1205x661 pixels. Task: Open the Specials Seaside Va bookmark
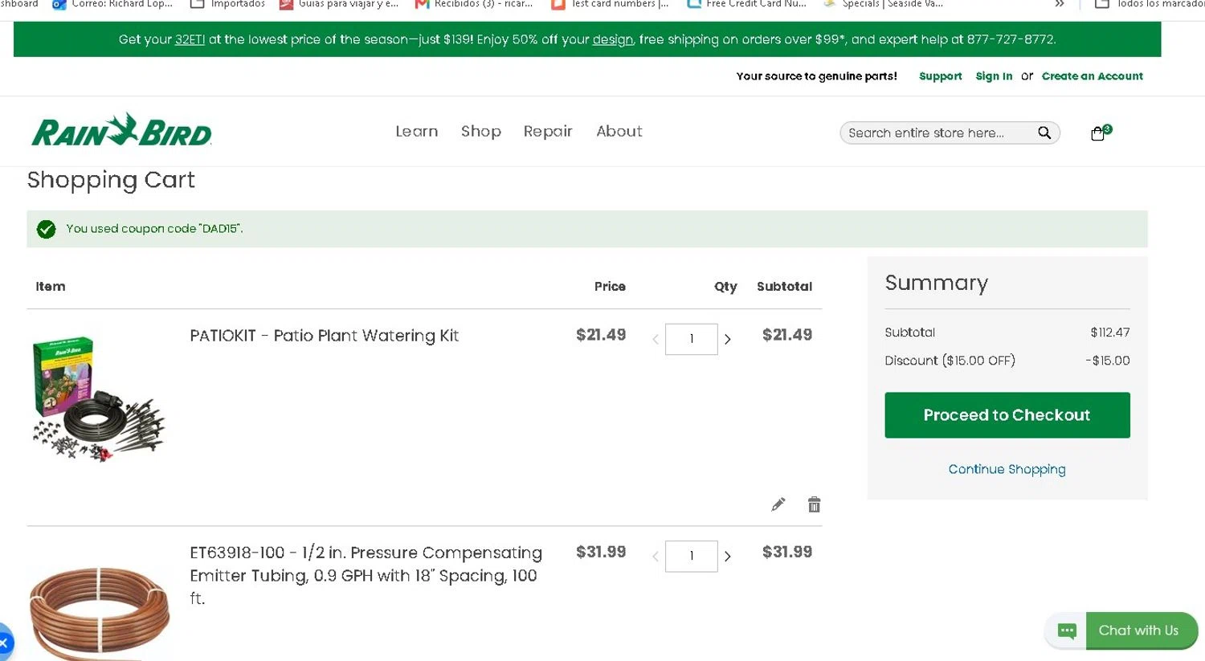click(x=883, y=4)
